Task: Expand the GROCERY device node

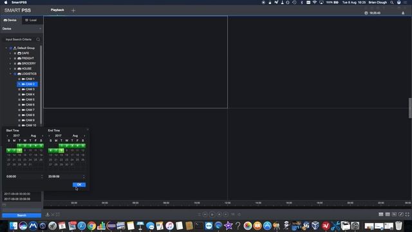Action: (x=10, y=63)
